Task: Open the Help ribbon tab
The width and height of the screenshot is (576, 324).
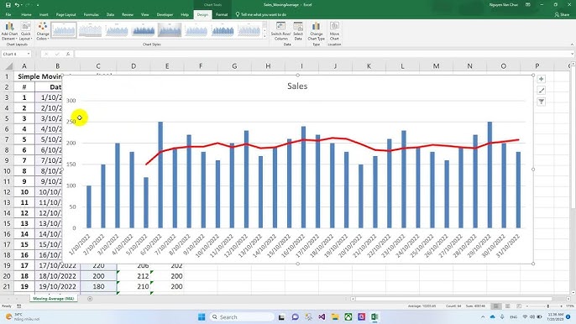Action: (x=185, y=15)
